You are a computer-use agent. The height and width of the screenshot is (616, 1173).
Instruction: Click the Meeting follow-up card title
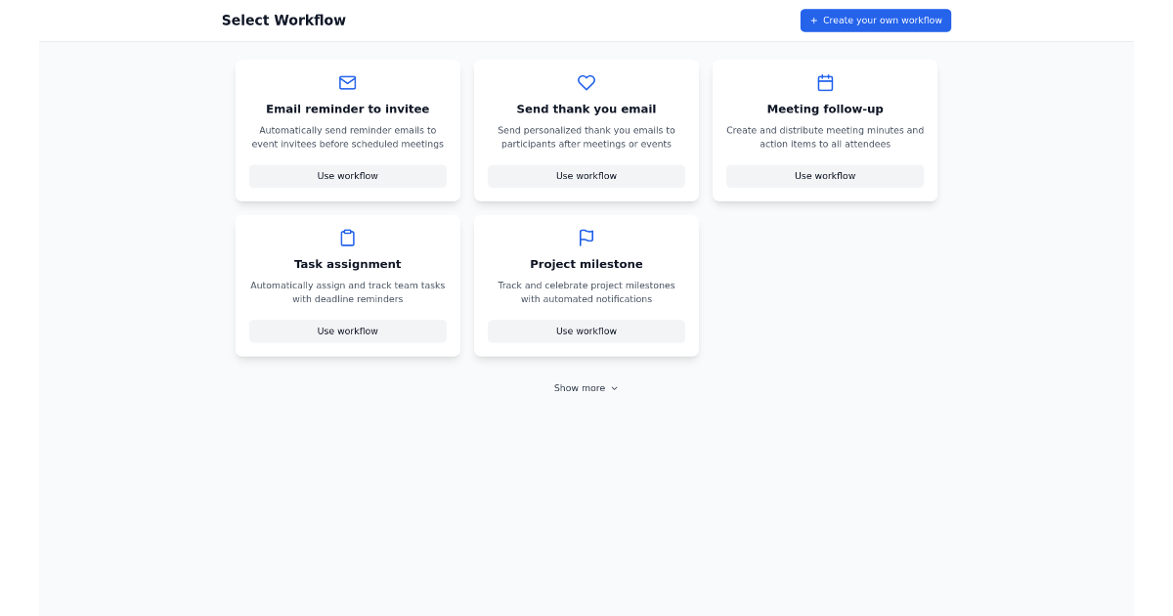[x=824, y=109]
